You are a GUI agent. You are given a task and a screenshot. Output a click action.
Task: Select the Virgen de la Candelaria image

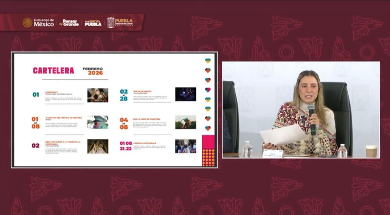[x=97, y=146]
